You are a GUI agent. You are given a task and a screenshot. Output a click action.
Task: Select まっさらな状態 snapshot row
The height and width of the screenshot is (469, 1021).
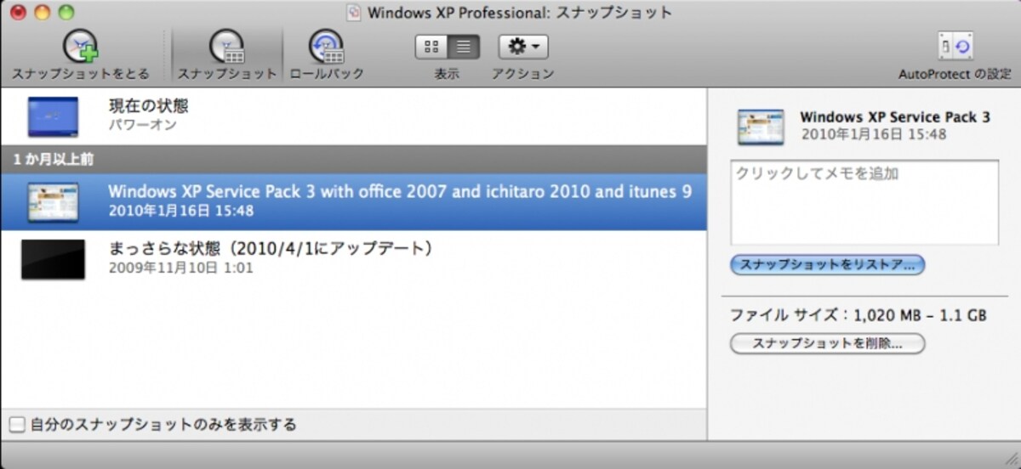tap(353, 258)
